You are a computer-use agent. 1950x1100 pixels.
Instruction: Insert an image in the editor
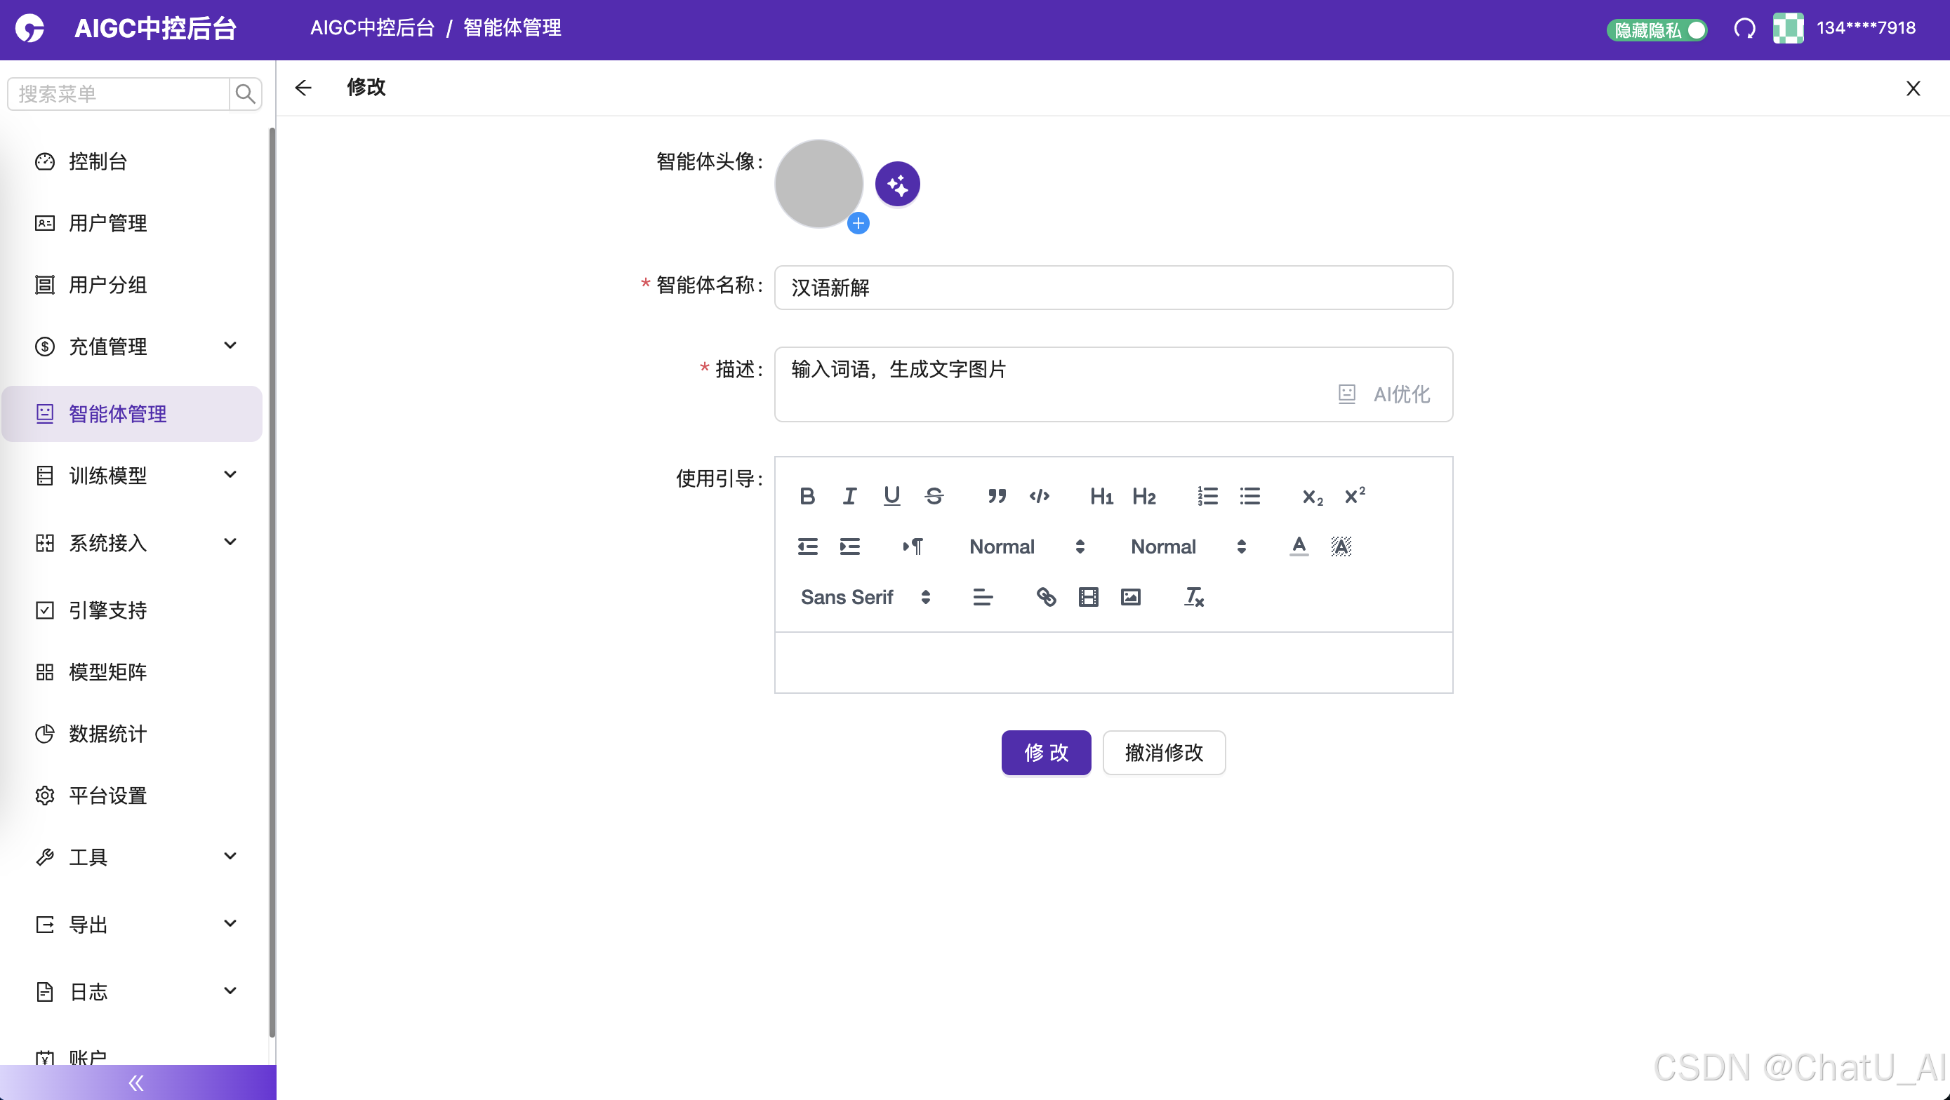click(1130, 597)
